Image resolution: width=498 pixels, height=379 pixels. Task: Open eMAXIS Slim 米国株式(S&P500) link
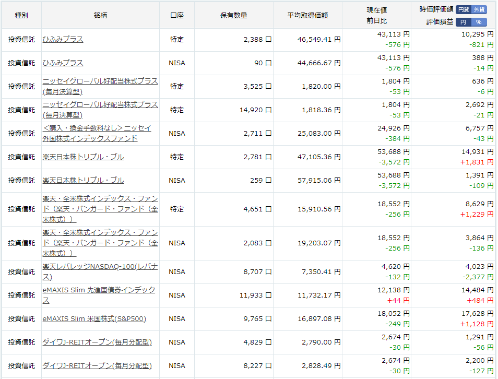pyautogui.click(x=94, y=318)
